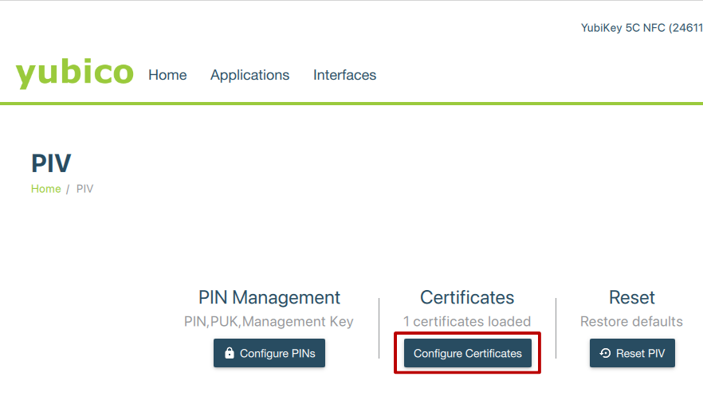
Task: Click the 'PIN,PUK,Management Key' subtitle
Action: click(x=269, y=322)
